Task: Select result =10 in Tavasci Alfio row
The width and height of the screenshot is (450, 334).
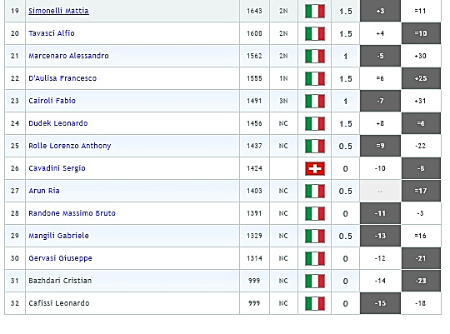Action: tap(421, 33)
